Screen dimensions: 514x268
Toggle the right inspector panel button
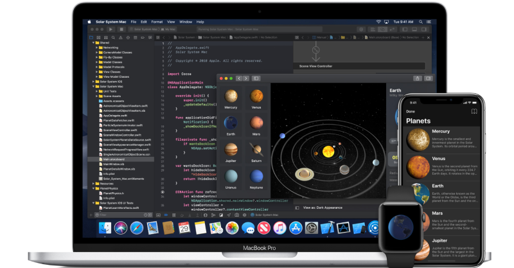coord(424,29)
